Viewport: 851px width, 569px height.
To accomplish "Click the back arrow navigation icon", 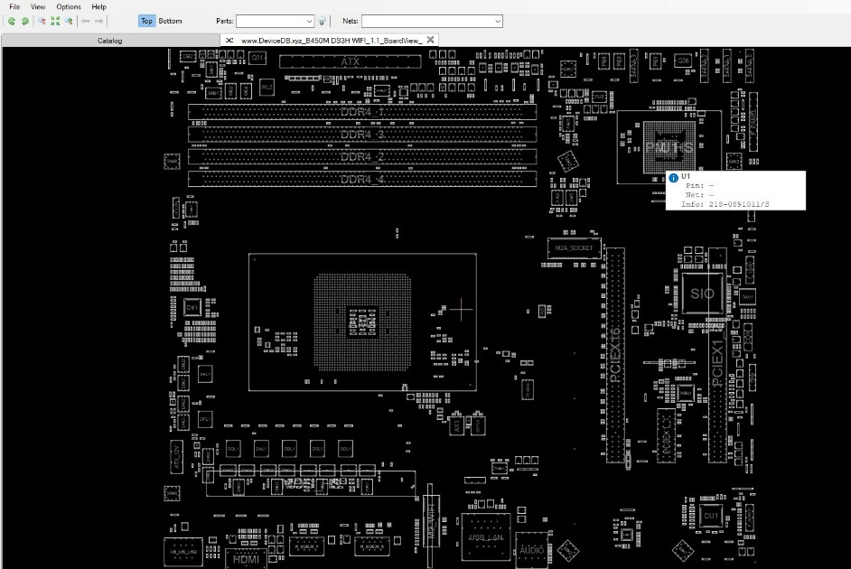I will click(86, 21).
